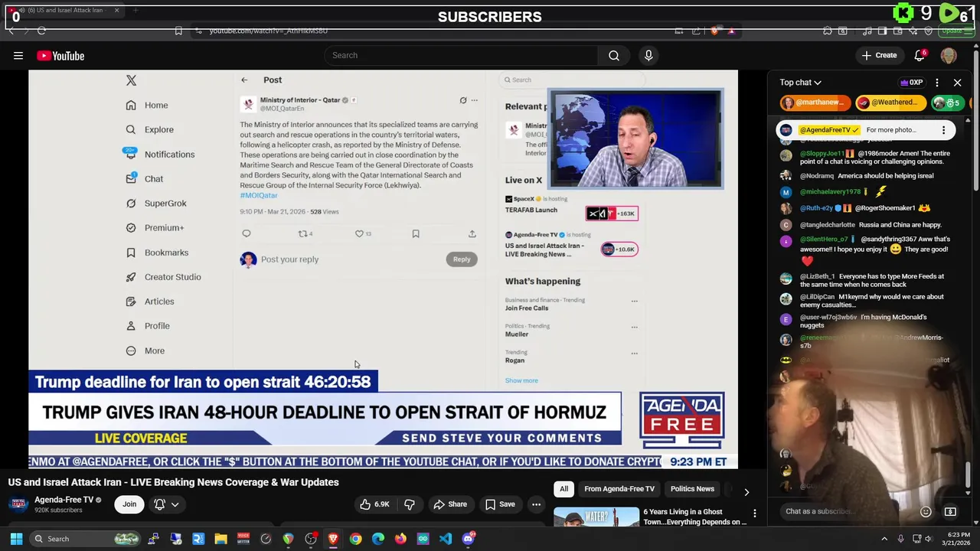The image size is (980, 551).
Task: Open pinned AgendaFreeTV message options
Action: pos(943,130)
